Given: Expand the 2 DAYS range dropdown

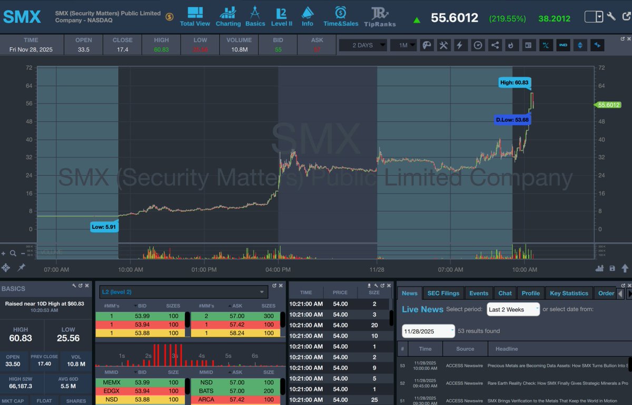Looking at the screenshot, I should [362, 45].
